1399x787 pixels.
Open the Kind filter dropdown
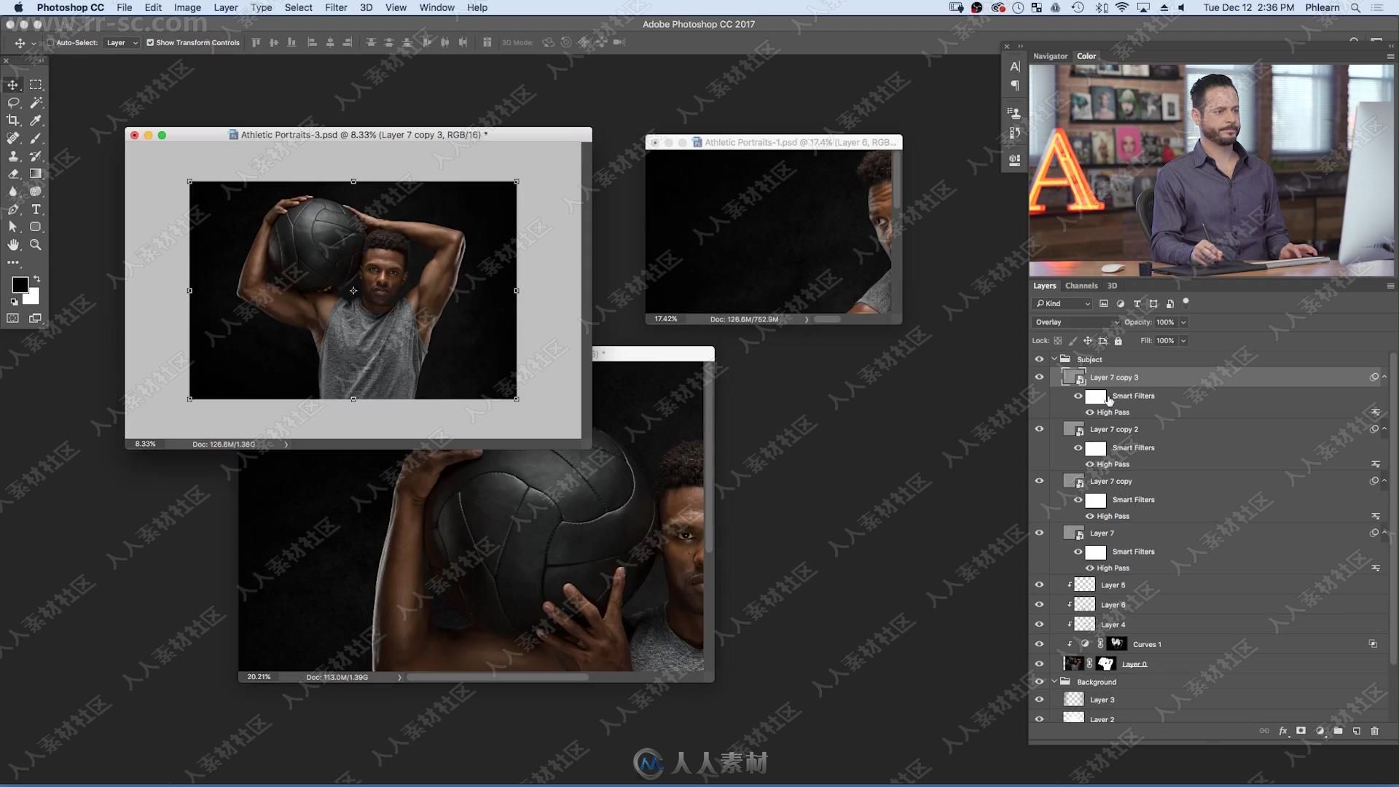point(1063,304)
